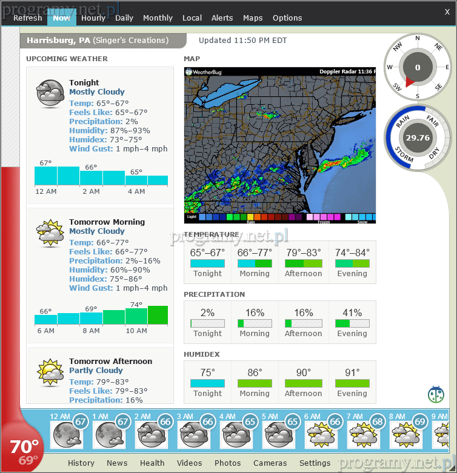Open the History link at the bottom
Image resolution: width=457 pixels, height=473 pixels.
tap(81, 463)
